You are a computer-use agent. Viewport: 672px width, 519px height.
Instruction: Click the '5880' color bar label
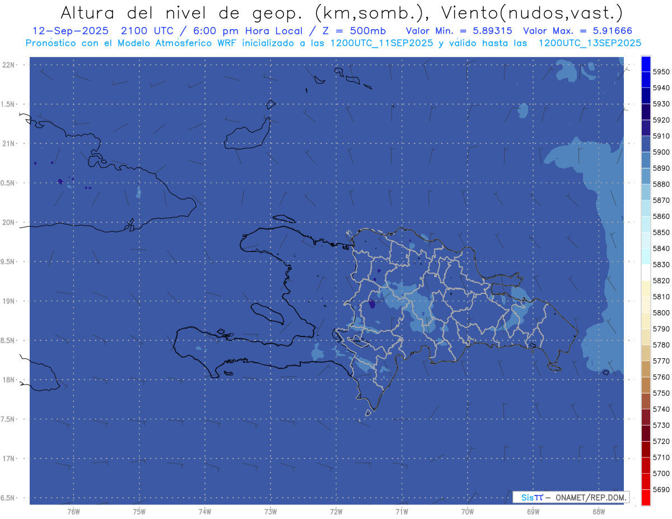661,184
